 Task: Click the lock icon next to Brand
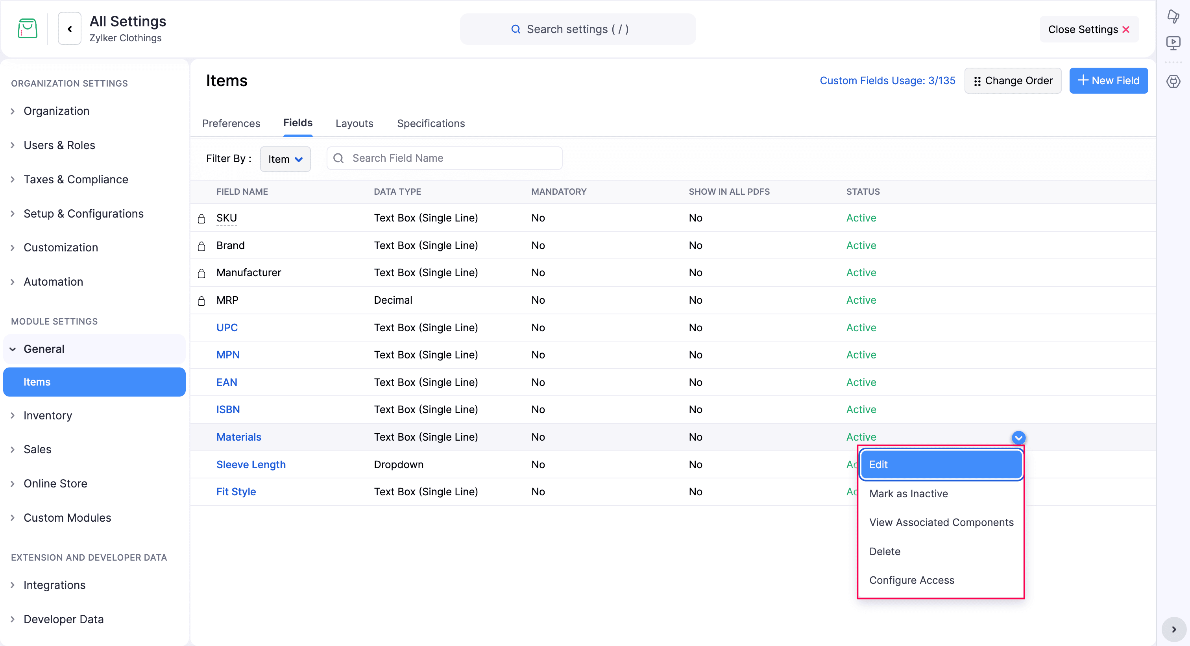point(201,246)
